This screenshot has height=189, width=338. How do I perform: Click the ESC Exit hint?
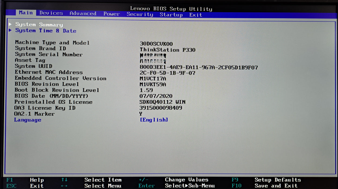click(25, 186)
